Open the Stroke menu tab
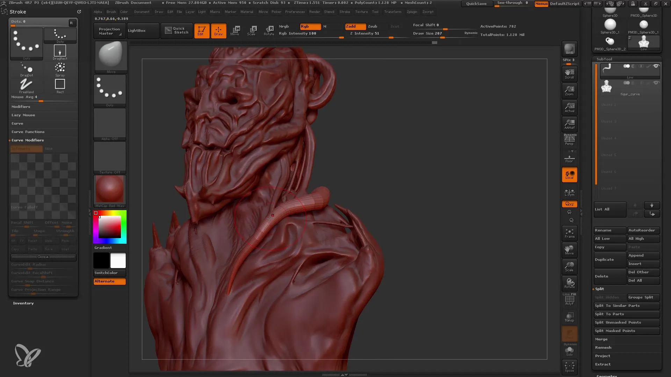 pos(345,12)
